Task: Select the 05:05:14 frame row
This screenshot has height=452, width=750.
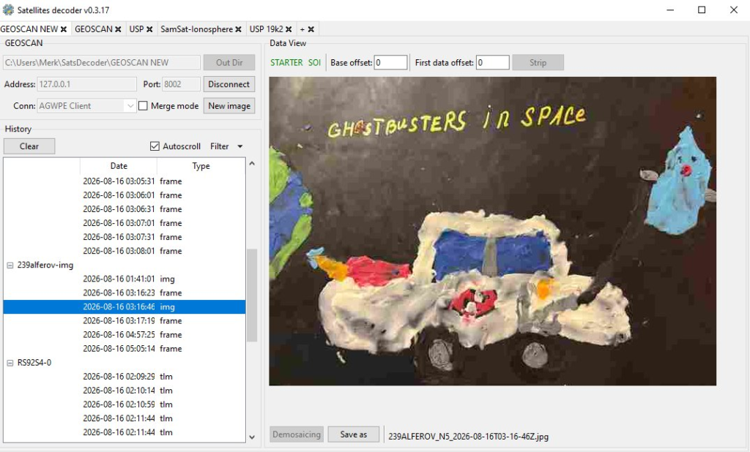Action: tap(125, 349)
